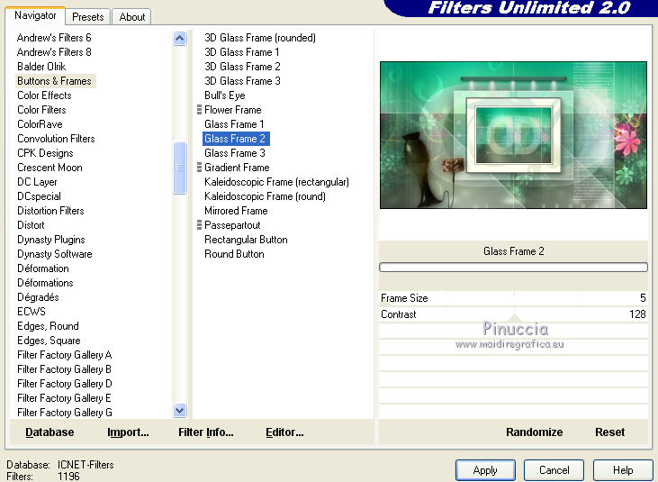The image size is (658, 482).
Task: Click the filter preview image
Action: click(513, 135)
